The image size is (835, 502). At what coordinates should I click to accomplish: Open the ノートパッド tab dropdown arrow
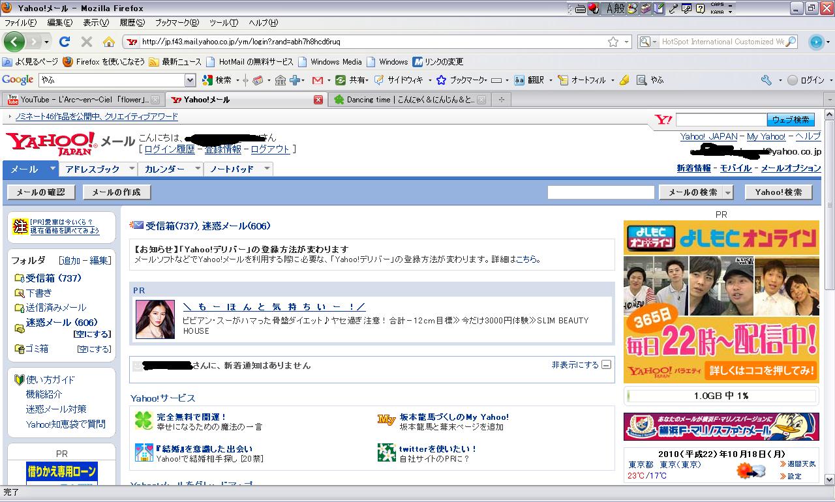tap(267, 168)
